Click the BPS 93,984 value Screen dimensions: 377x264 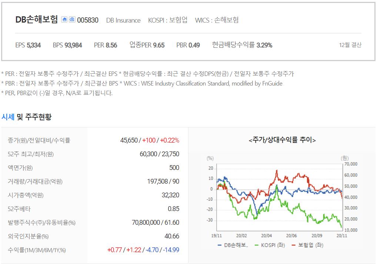pyautogui.click(x=67, y=45)
